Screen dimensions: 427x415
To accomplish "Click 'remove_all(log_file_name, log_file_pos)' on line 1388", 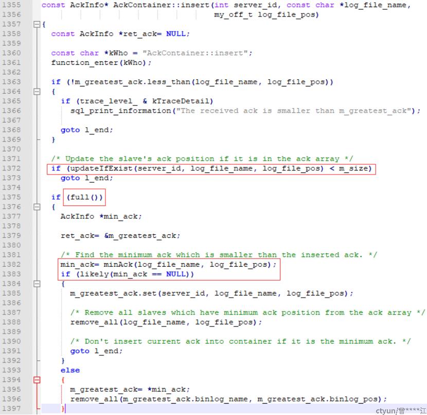I will pos(164,322).
